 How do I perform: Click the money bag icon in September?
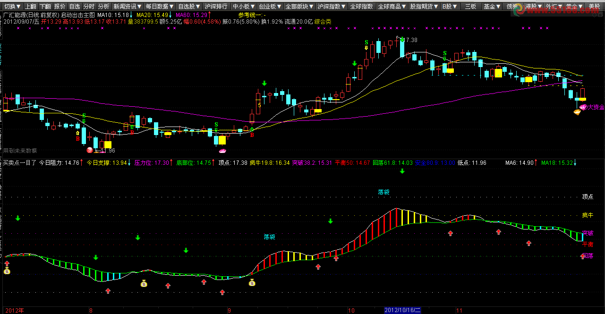(252, 282)
